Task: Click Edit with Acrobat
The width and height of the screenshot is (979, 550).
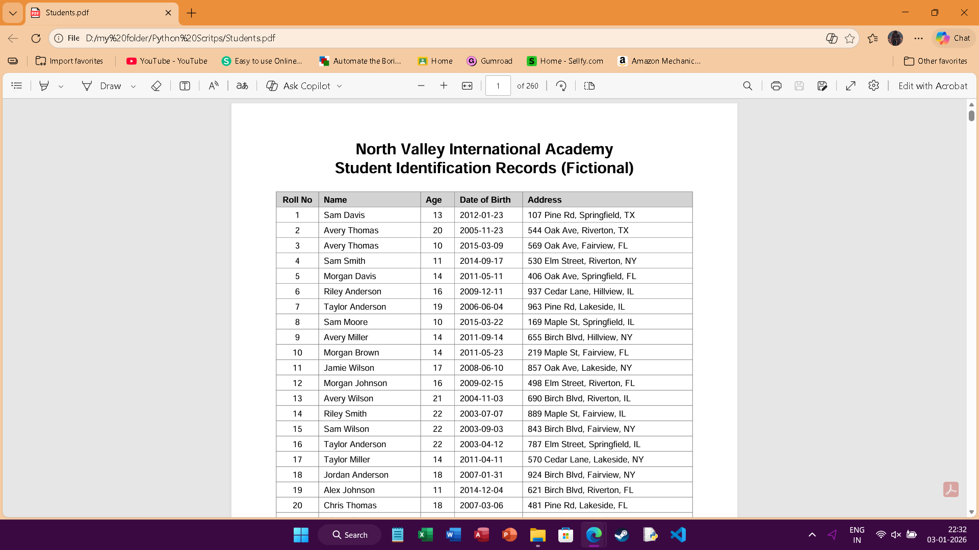Action: [933, 86]
